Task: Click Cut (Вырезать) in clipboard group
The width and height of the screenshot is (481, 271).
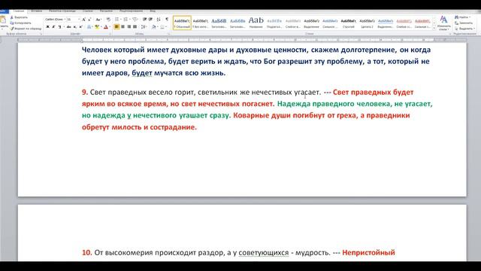Action: tap(19, 17)
